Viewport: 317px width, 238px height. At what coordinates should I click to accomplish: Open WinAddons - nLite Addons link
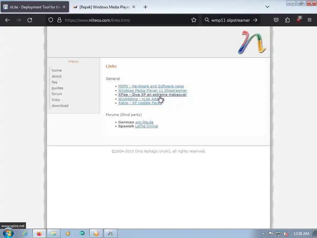tap(141, 99)
